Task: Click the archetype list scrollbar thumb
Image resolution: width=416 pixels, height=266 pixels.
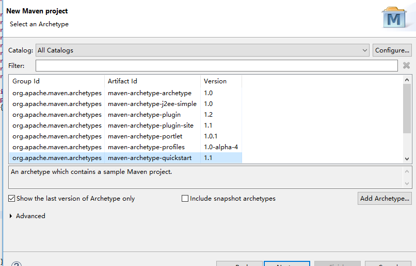Action: click(x=407, y=109)
